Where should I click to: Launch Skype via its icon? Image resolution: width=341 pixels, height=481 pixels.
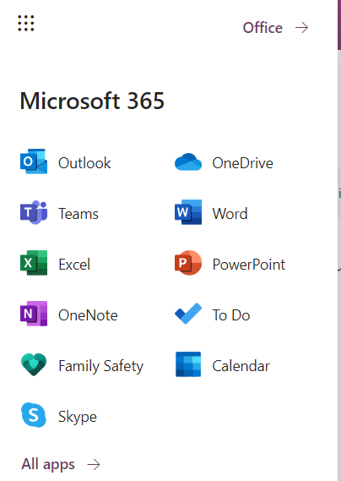click(34, 415)
